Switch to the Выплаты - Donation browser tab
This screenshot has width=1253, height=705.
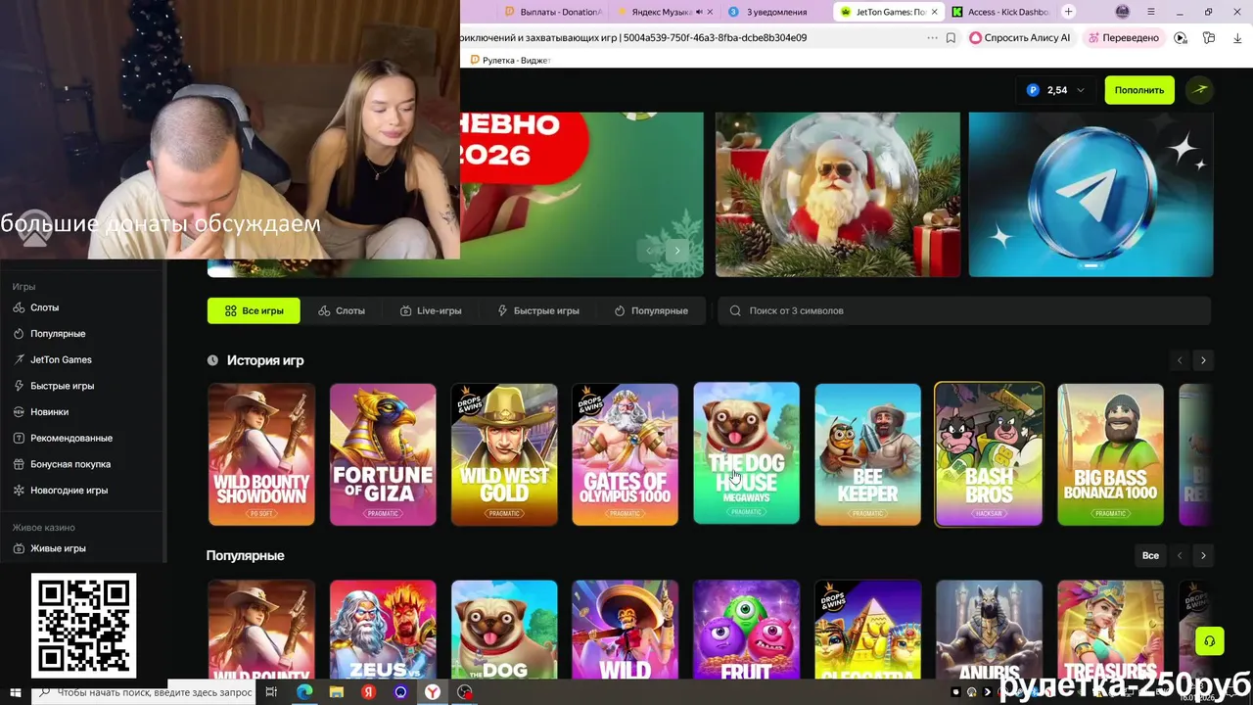tap(553, 12)
